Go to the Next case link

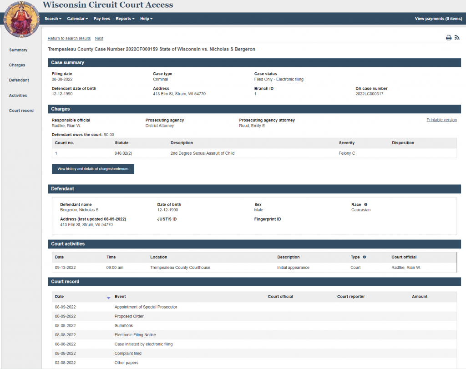click(99, 39)
